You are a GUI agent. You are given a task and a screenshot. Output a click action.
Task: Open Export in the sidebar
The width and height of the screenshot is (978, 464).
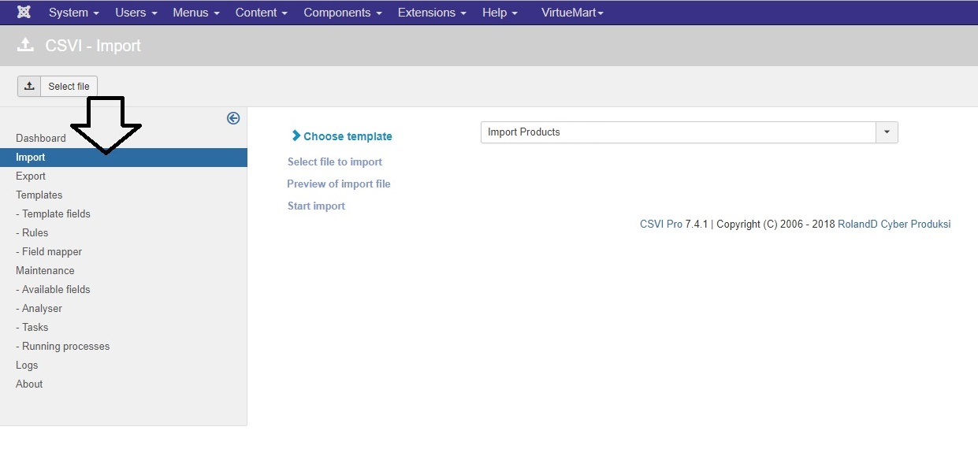(31, 176)
